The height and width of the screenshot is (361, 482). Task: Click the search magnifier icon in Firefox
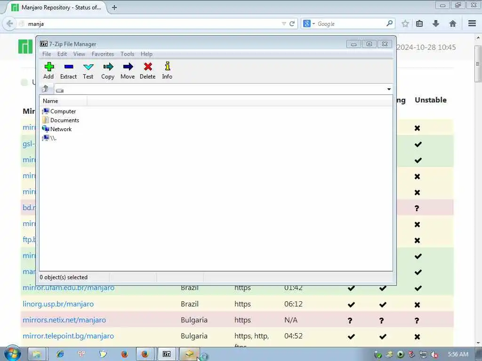389,24
